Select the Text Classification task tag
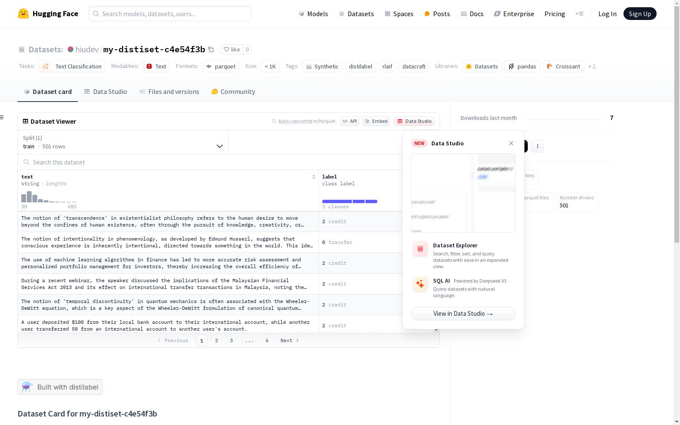Image resolution: width=680 pixels, height=425 pixels. (x=72, y=66)
